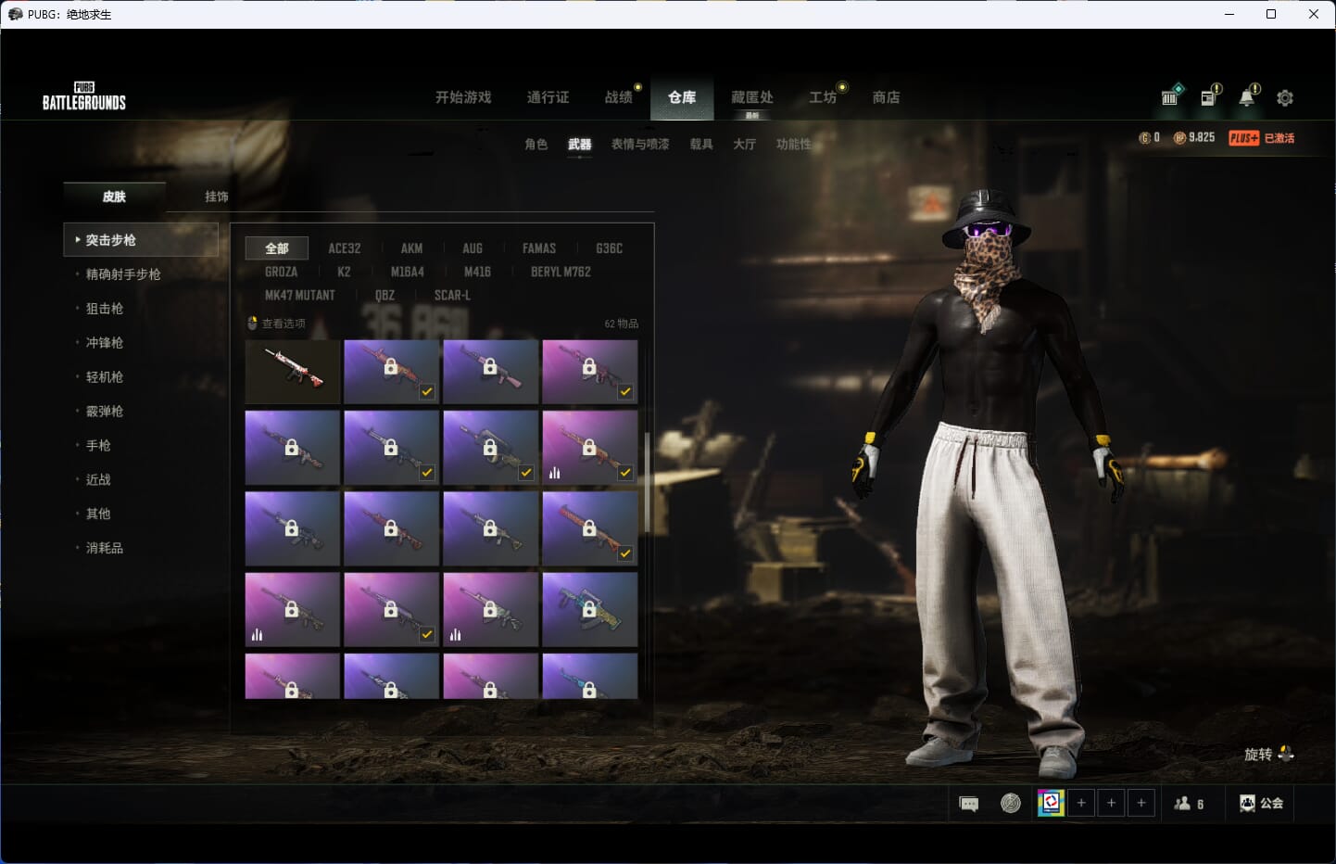Open the 开始游戏 tab

(x=463, y=97)
